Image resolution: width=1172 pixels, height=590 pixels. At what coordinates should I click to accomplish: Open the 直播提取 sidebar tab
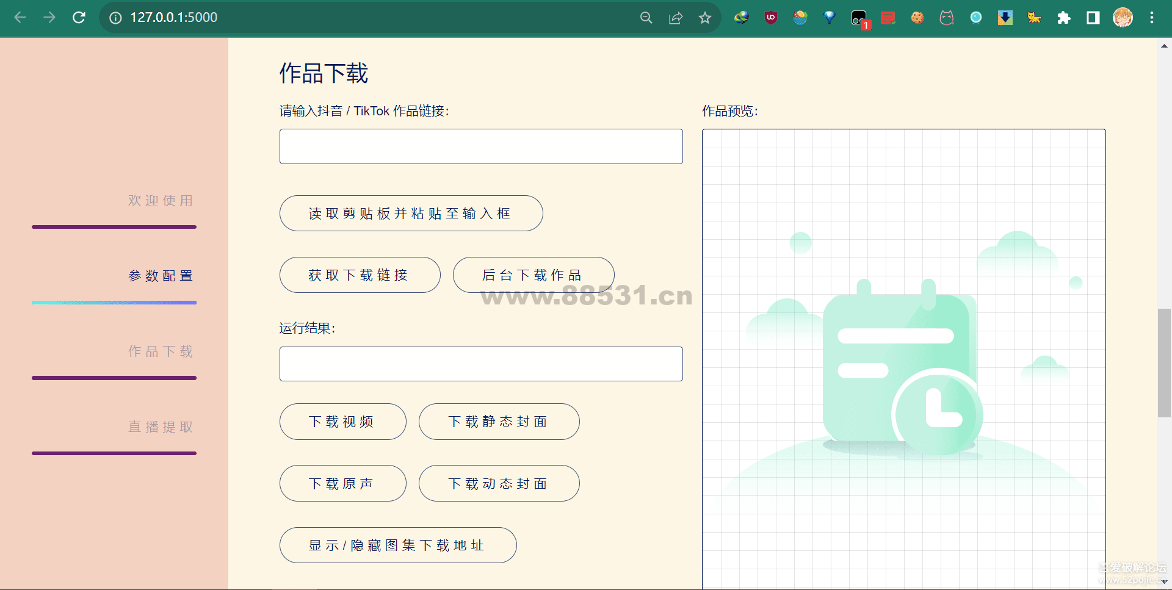pos(161,427)
